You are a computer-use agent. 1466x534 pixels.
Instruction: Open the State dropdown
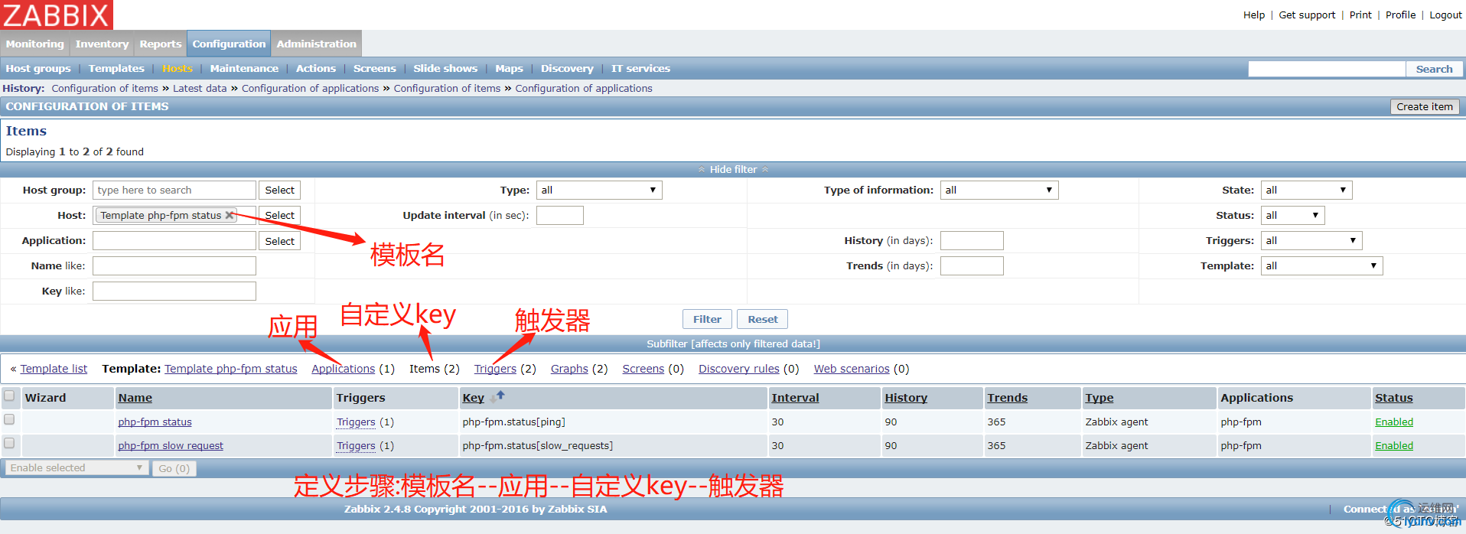(x=1306, y=190)
